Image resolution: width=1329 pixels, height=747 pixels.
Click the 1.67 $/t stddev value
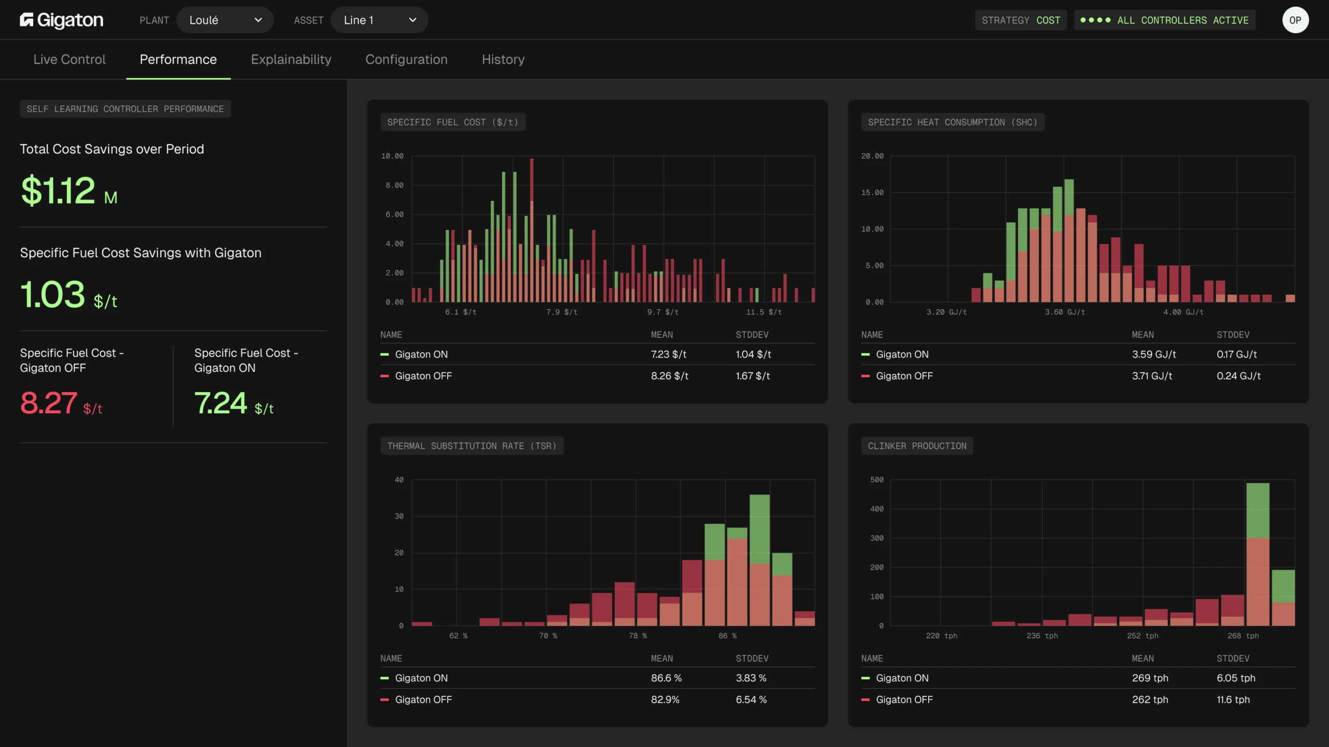(x=753, y=376)
